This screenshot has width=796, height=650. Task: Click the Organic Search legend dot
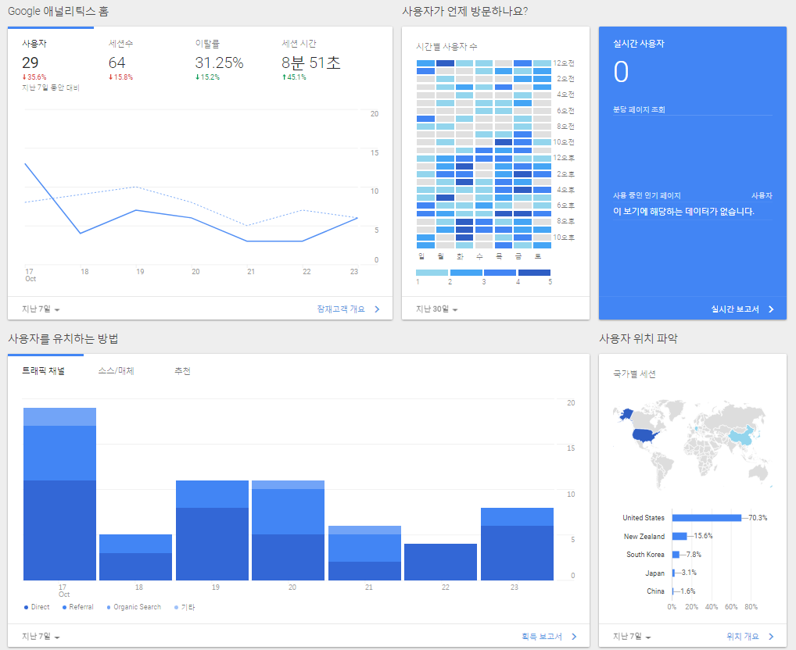109,607
